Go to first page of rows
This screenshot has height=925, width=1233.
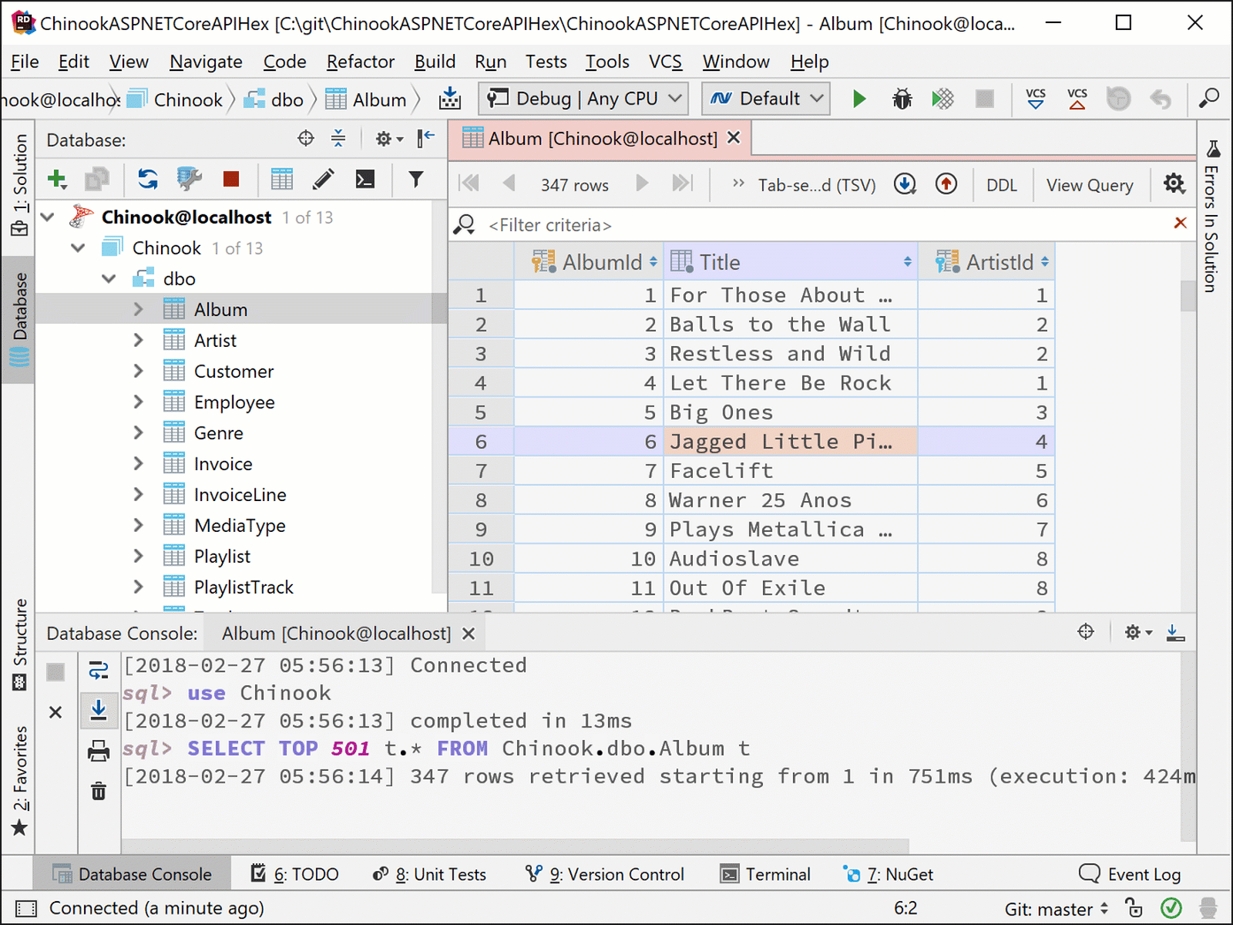tap(469, 183)
